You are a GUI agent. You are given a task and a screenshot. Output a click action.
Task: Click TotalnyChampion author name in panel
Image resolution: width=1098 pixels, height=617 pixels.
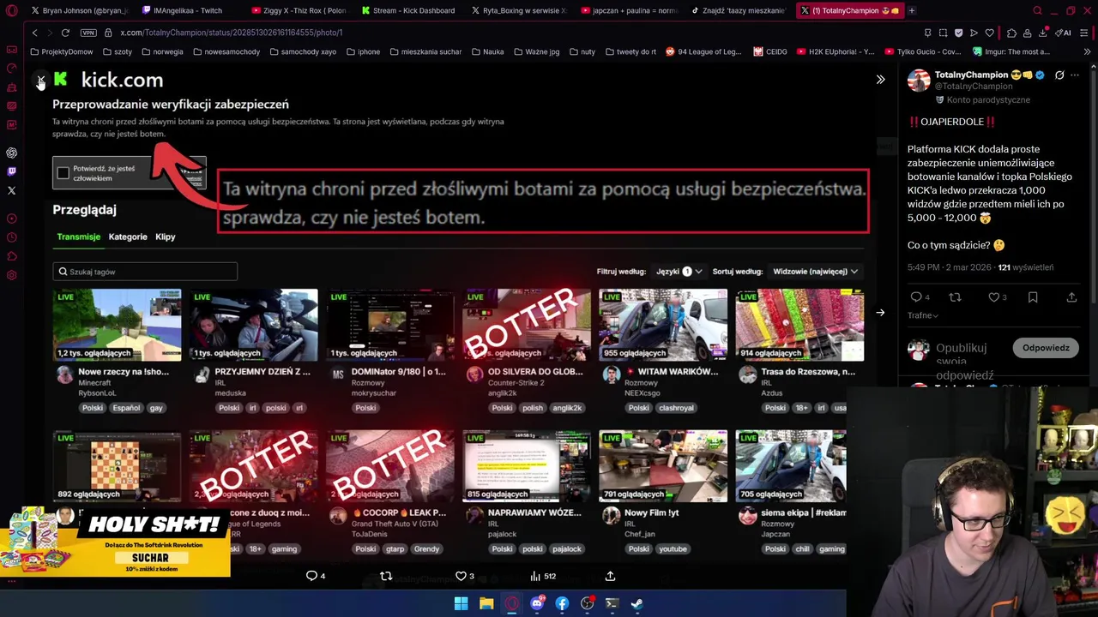(971, 75)
